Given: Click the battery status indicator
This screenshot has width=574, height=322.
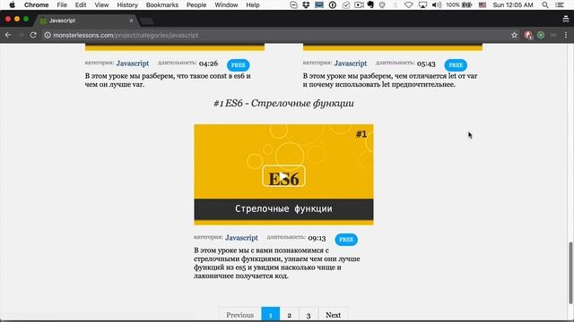Looking at the screenshot, I should (x=459, y=5).
